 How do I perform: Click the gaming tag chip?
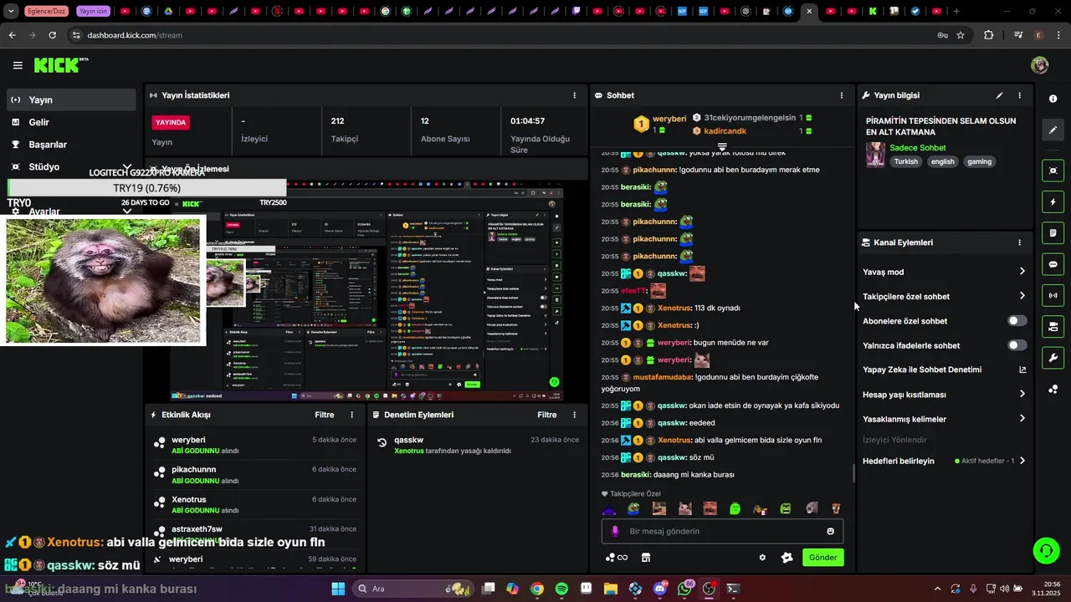(979, 161)
